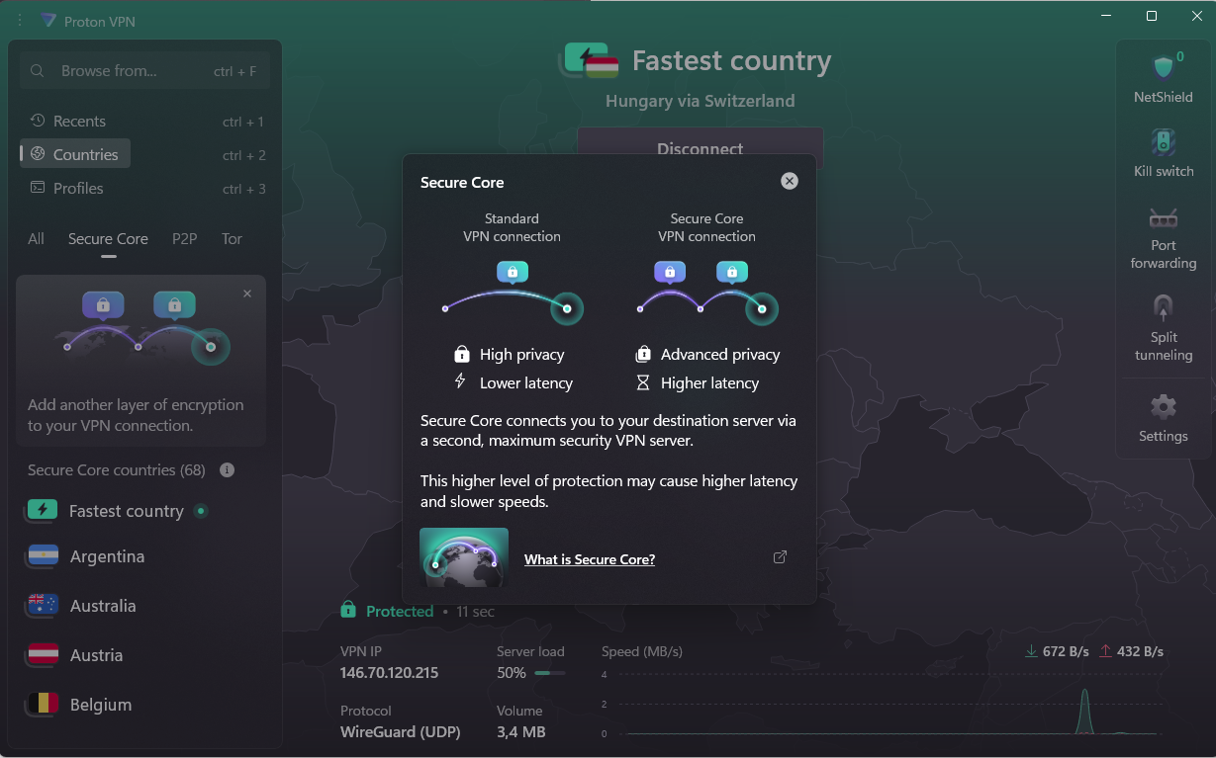Open Settings gear icon
Viewport: 1216px width, 758px height.
click(x=1164, y=406)
